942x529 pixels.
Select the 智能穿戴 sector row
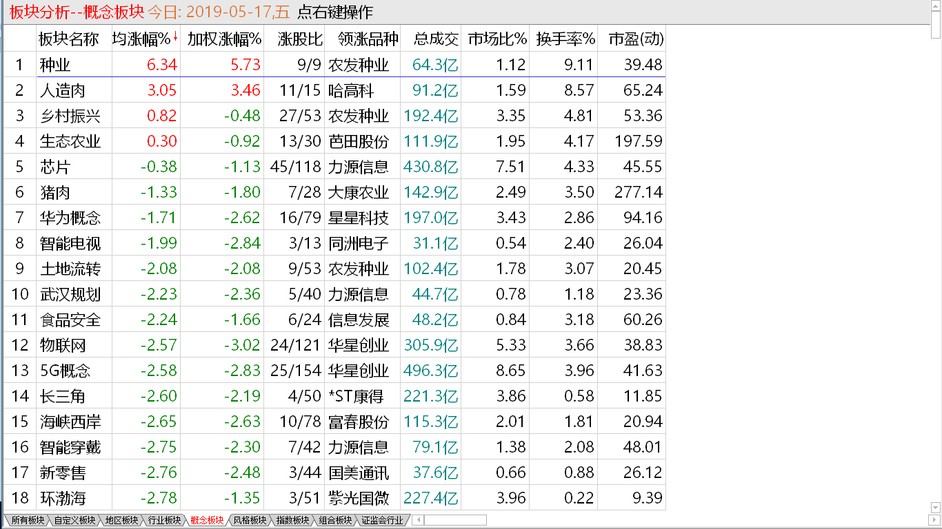click(x=334, y=447)
